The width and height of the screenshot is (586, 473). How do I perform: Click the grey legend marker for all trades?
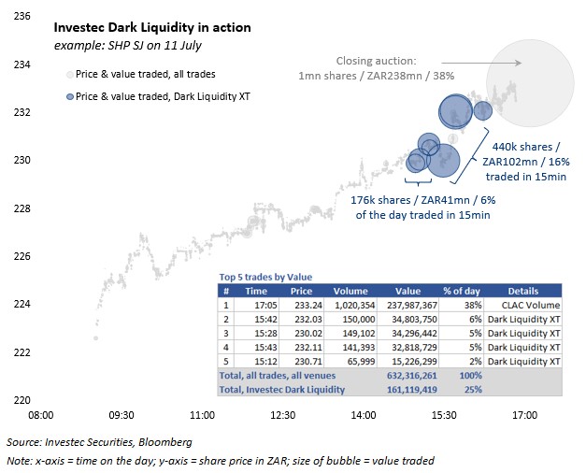70,75
